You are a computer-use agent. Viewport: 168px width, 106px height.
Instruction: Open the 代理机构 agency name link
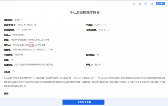pos(34,65)
